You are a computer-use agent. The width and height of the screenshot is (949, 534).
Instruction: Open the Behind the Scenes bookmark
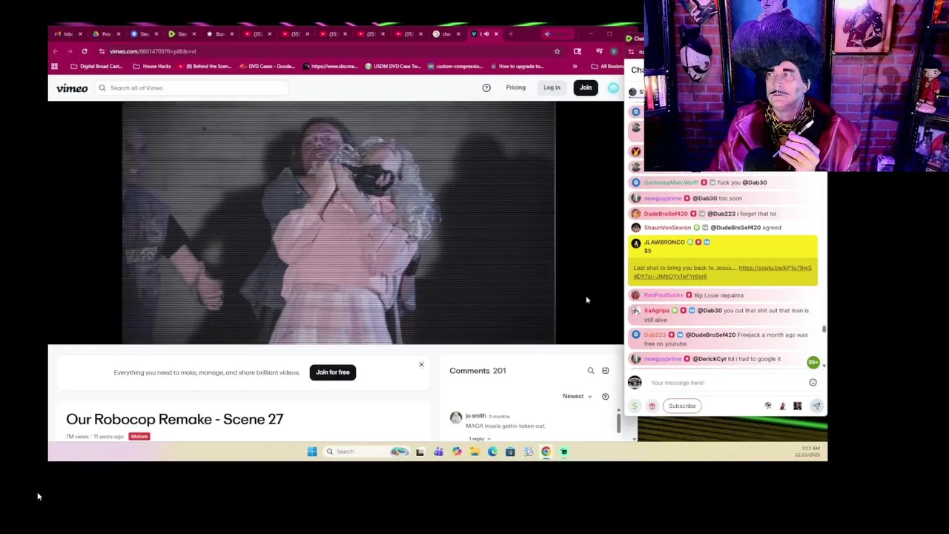click(204, 66)
